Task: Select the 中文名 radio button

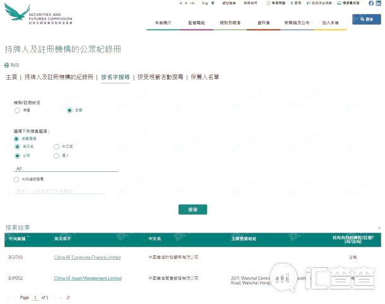Action: tap(56, 147)
